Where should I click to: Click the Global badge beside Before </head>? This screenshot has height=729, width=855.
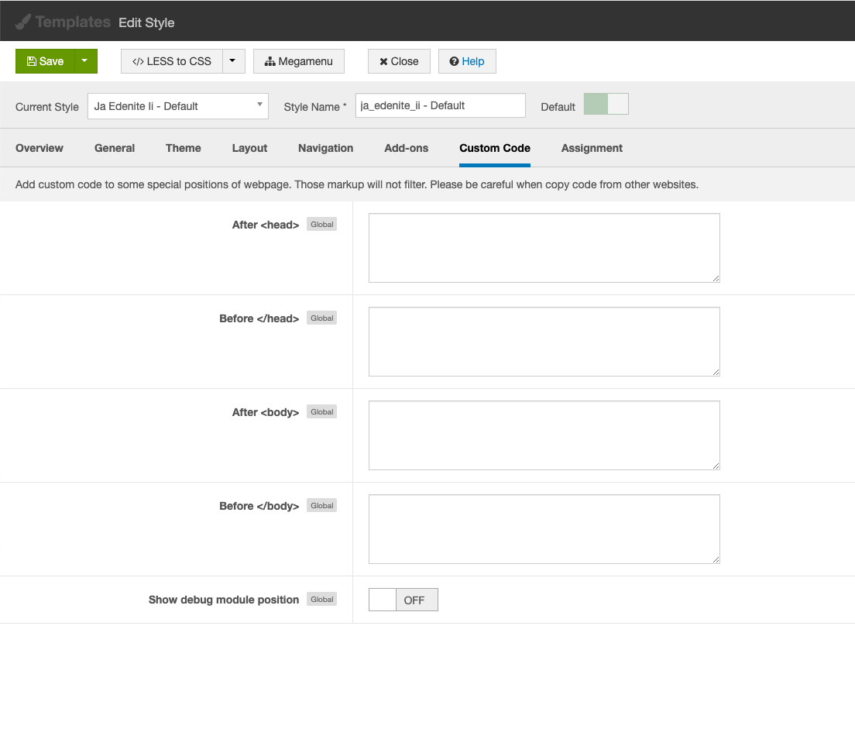[x=321, y=318]
